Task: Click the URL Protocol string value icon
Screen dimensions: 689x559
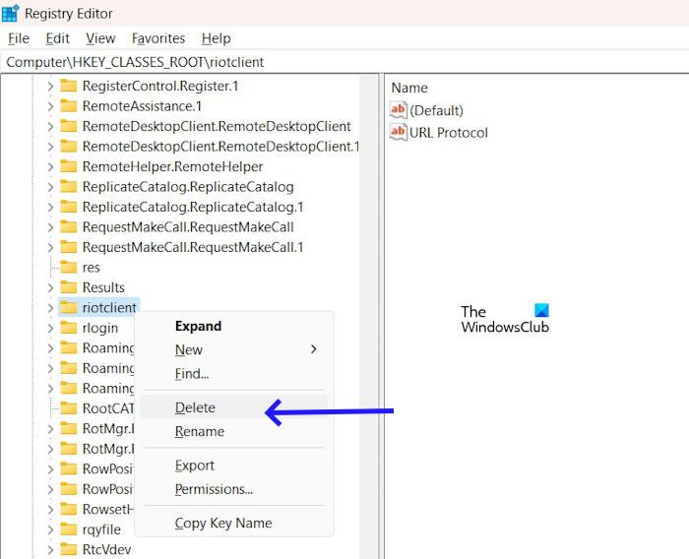Action: pyautogui.click(x=398, y=132)
